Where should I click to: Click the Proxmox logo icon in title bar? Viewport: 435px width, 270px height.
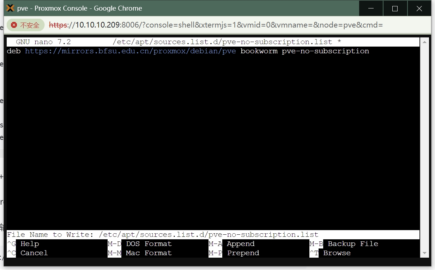pyautogui.click(x=11, y=8)
